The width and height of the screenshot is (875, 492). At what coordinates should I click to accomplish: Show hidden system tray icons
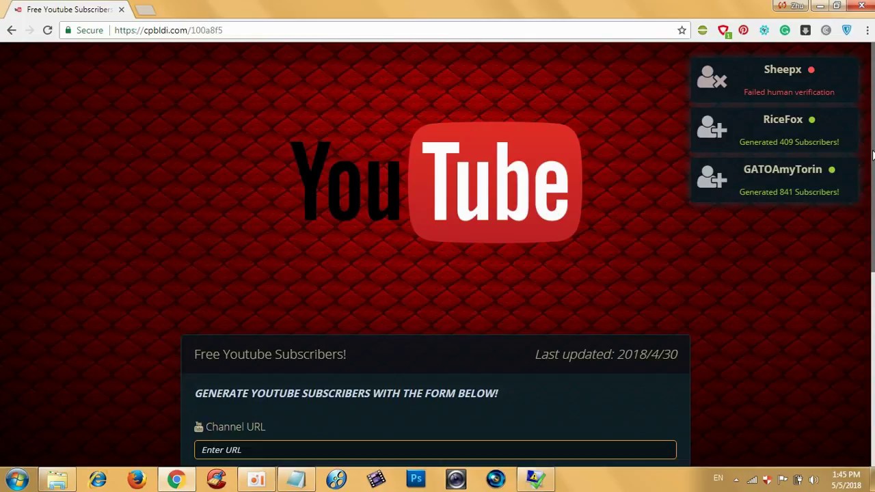click(x=736, y=479)
